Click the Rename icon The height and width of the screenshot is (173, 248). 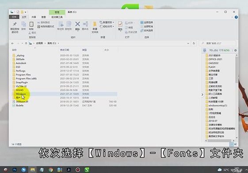pos(85,24)
